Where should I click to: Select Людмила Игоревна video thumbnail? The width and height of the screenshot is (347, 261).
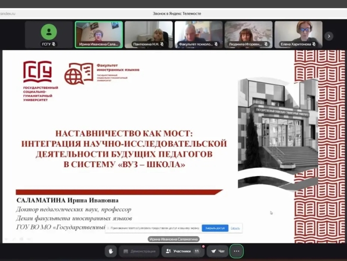click(248, 34)
